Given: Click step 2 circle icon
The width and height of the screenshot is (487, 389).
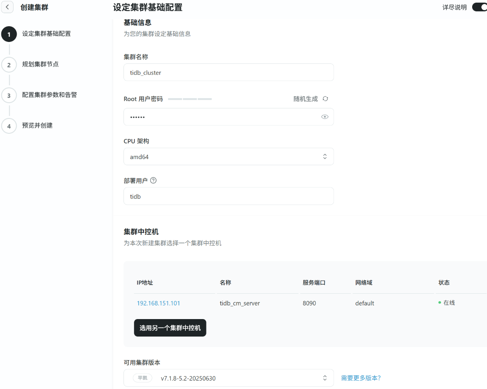Looking at the screenshot, I should coord(9,65).
